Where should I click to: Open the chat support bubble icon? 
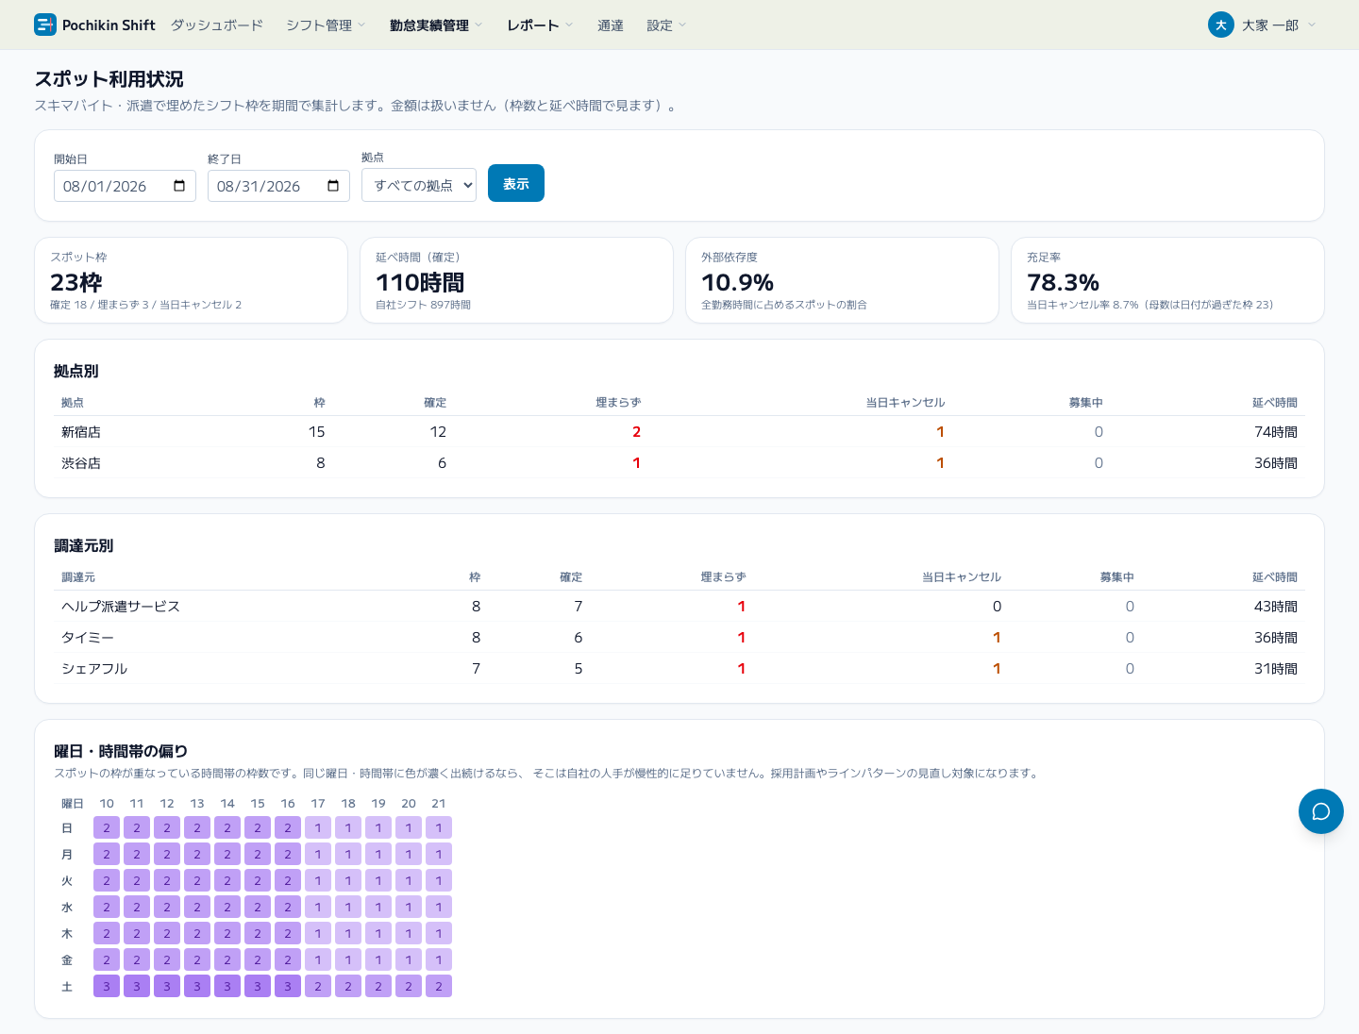[1321, 811]
